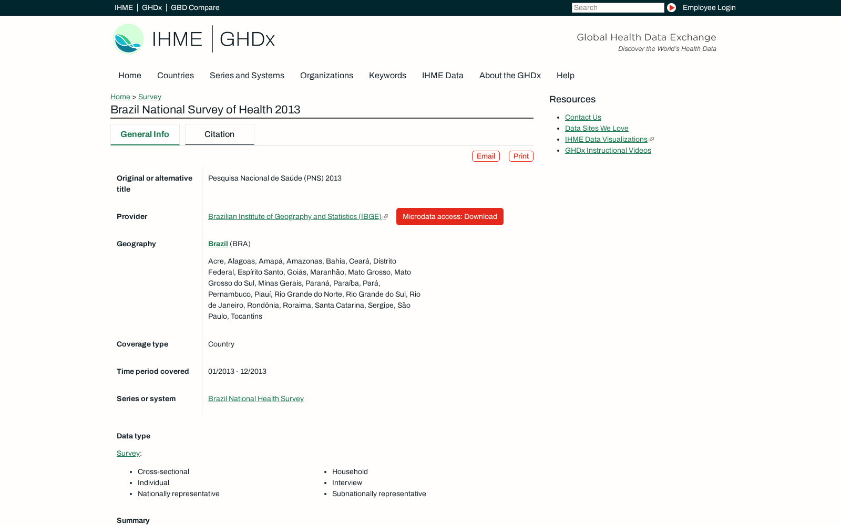The image size is (841, 525).
Task: Open the Help menu item
Action: tap(566, 75)
